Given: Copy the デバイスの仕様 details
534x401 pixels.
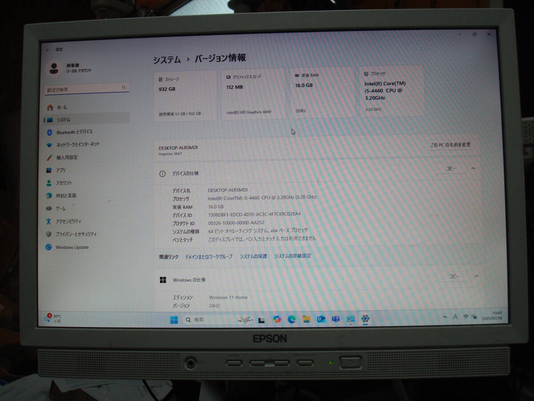Looking at the screenshot, I should [x=451, y=168].
